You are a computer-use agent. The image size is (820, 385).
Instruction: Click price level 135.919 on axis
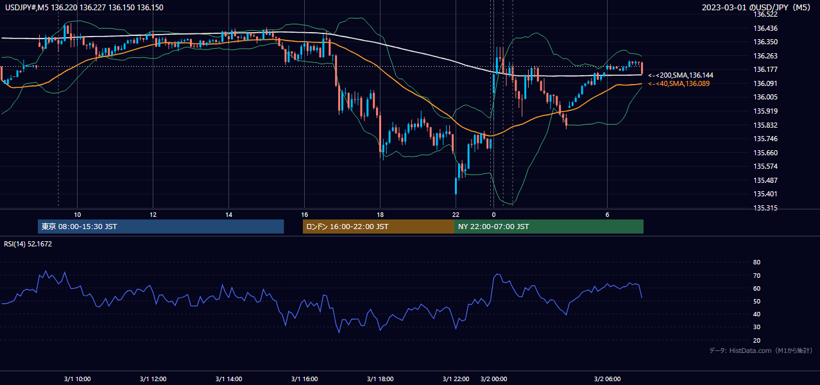765,112
